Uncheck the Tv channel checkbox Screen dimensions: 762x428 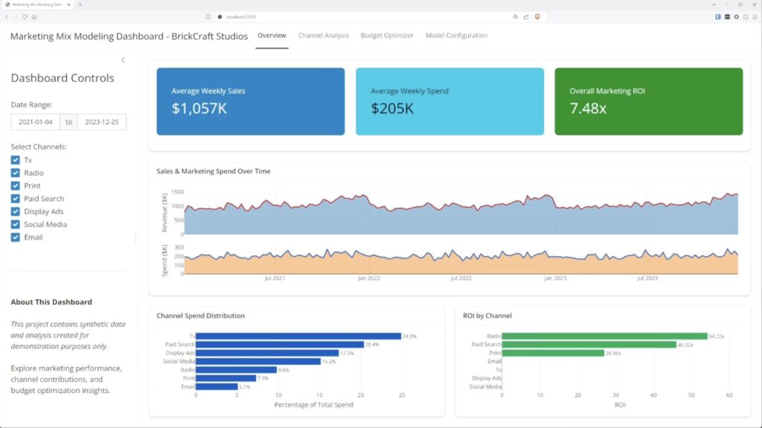[16, 160]
